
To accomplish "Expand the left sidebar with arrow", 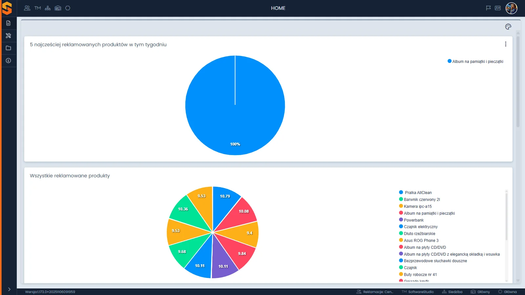I will click(x=9, y=289).
